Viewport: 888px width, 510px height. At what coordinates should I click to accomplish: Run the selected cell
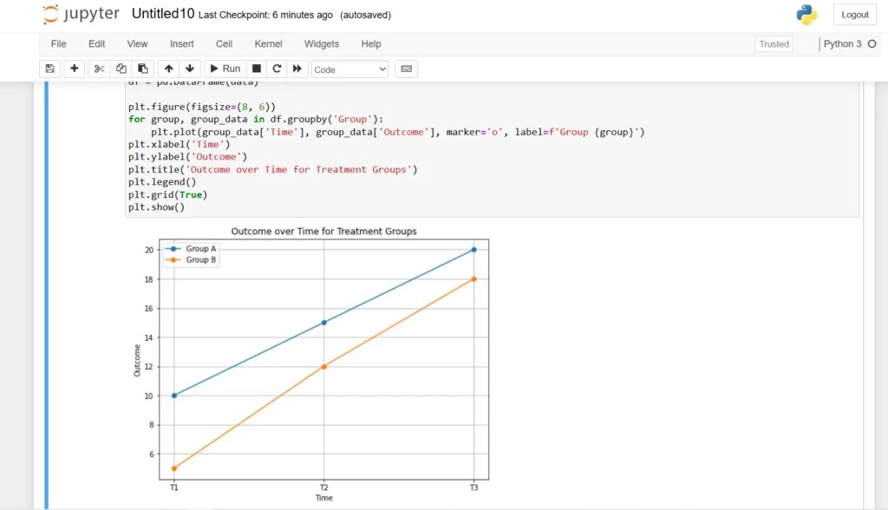[225, 69]
